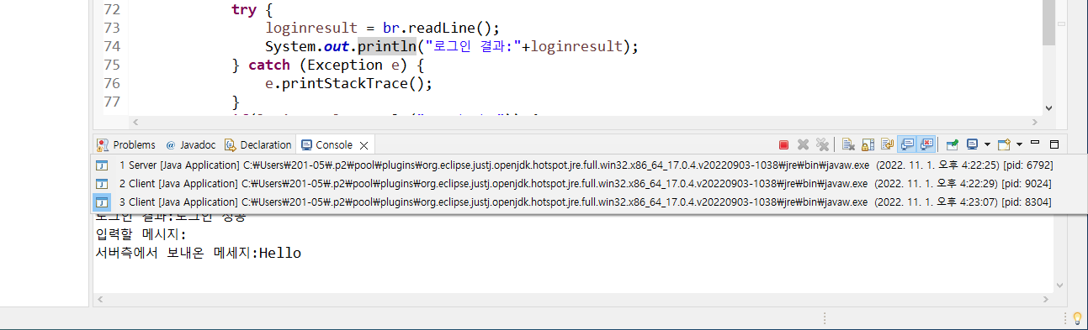Click line number 77 in the gutter
Viewport: 1088px width, 330px height.
pyautogui.click(x=111, y=102)
